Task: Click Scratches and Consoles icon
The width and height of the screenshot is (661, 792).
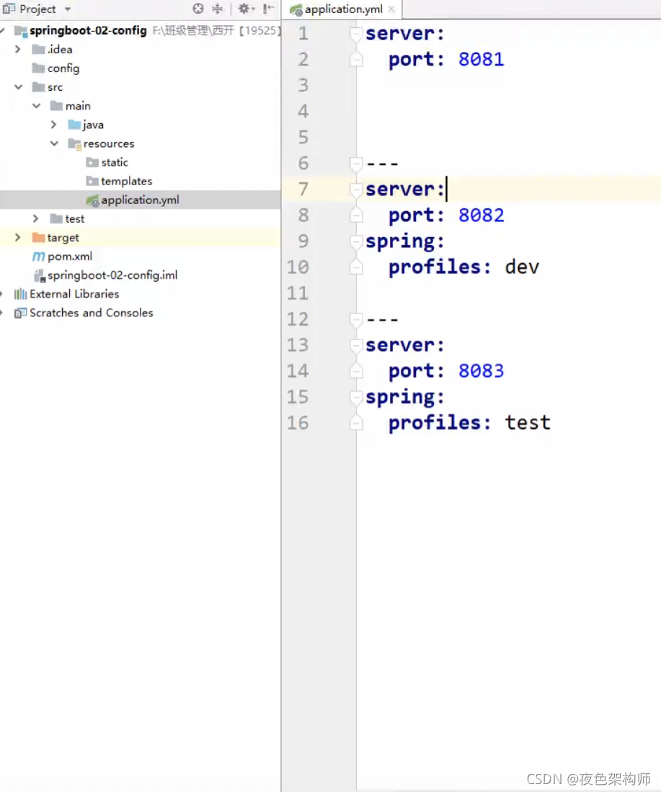Action: tap(20, 313)
